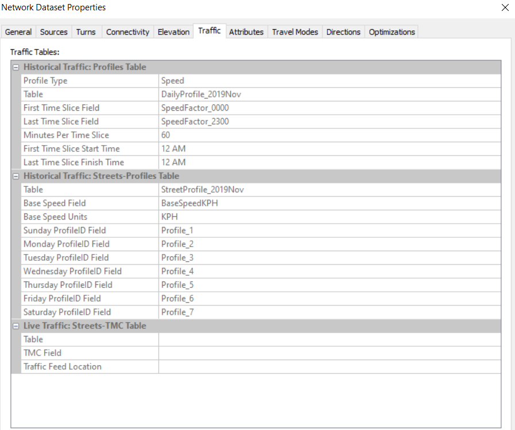Click the SpeedFactor_2300 value
The image size is (515, 430).
[x=330, y=122]
